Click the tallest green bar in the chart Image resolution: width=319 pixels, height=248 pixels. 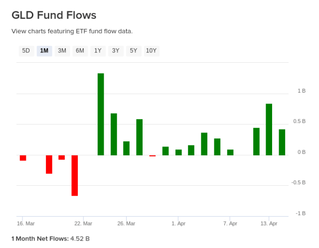pos(101,114)
